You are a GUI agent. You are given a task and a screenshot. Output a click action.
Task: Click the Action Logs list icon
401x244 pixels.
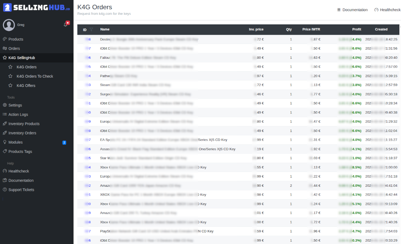[x=5, y=114]
